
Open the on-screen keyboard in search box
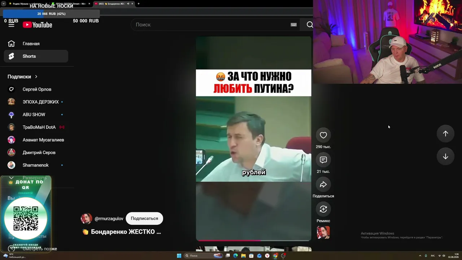tap(293, 25)
